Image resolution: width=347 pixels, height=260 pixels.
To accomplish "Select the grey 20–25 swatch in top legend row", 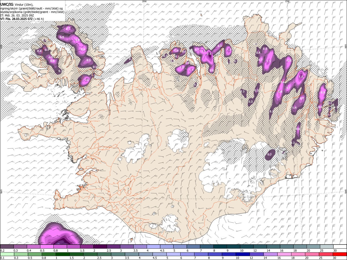I will [313, 247].
